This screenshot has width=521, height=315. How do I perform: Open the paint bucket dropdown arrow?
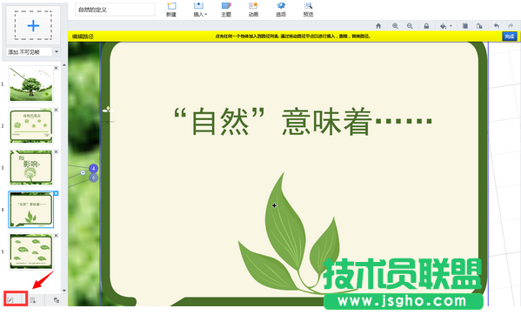451,26
